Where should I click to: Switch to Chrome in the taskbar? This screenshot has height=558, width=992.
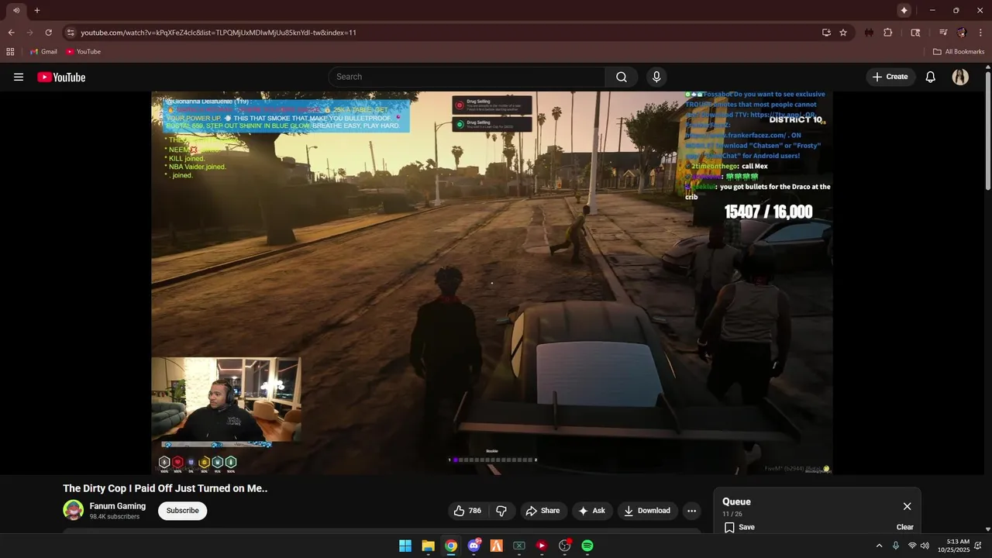451,546
